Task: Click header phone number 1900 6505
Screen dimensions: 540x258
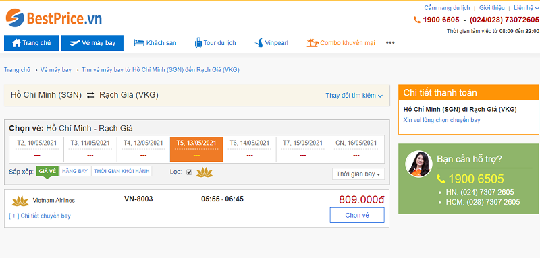Action: 441,20
